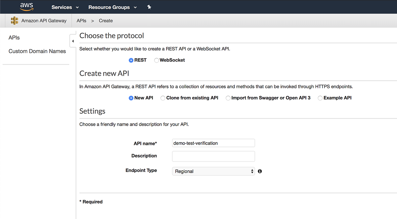Click the Description input field
The image size is (397, 219).
pyautogui.click(x=213, y=156)
